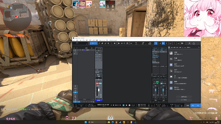
Task: Open the dropdown beside the layout panels icon
Action: pyautogui.click(x=184, y=43)
